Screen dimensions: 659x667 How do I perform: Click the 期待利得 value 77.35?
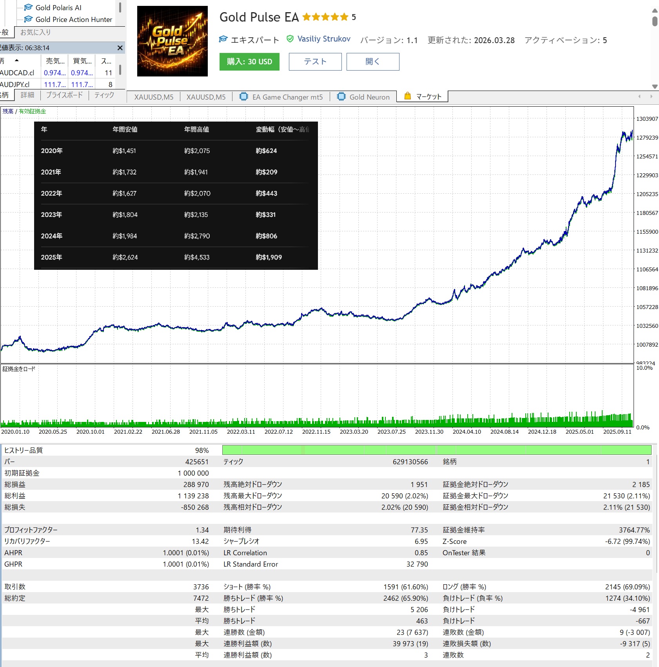point(419,530)
